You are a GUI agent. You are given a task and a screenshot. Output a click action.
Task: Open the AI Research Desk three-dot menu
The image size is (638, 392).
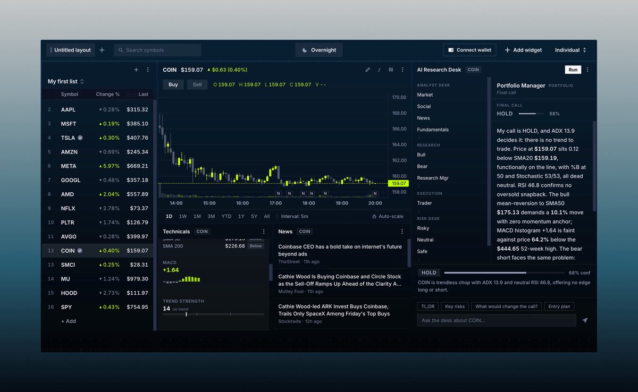tap(587, 70)
